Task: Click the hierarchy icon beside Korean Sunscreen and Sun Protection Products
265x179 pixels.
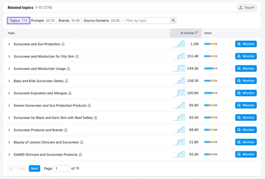Action: [89, 106]
